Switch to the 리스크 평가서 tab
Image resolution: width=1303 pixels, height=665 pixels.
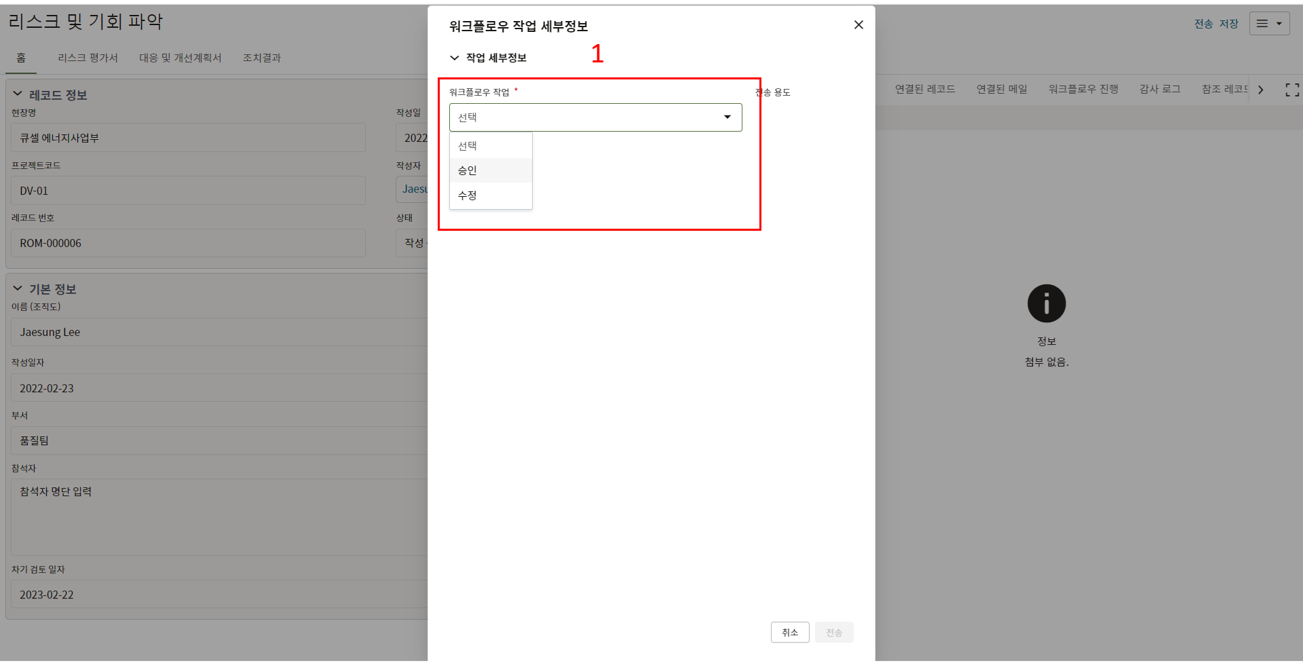point(88,58)
